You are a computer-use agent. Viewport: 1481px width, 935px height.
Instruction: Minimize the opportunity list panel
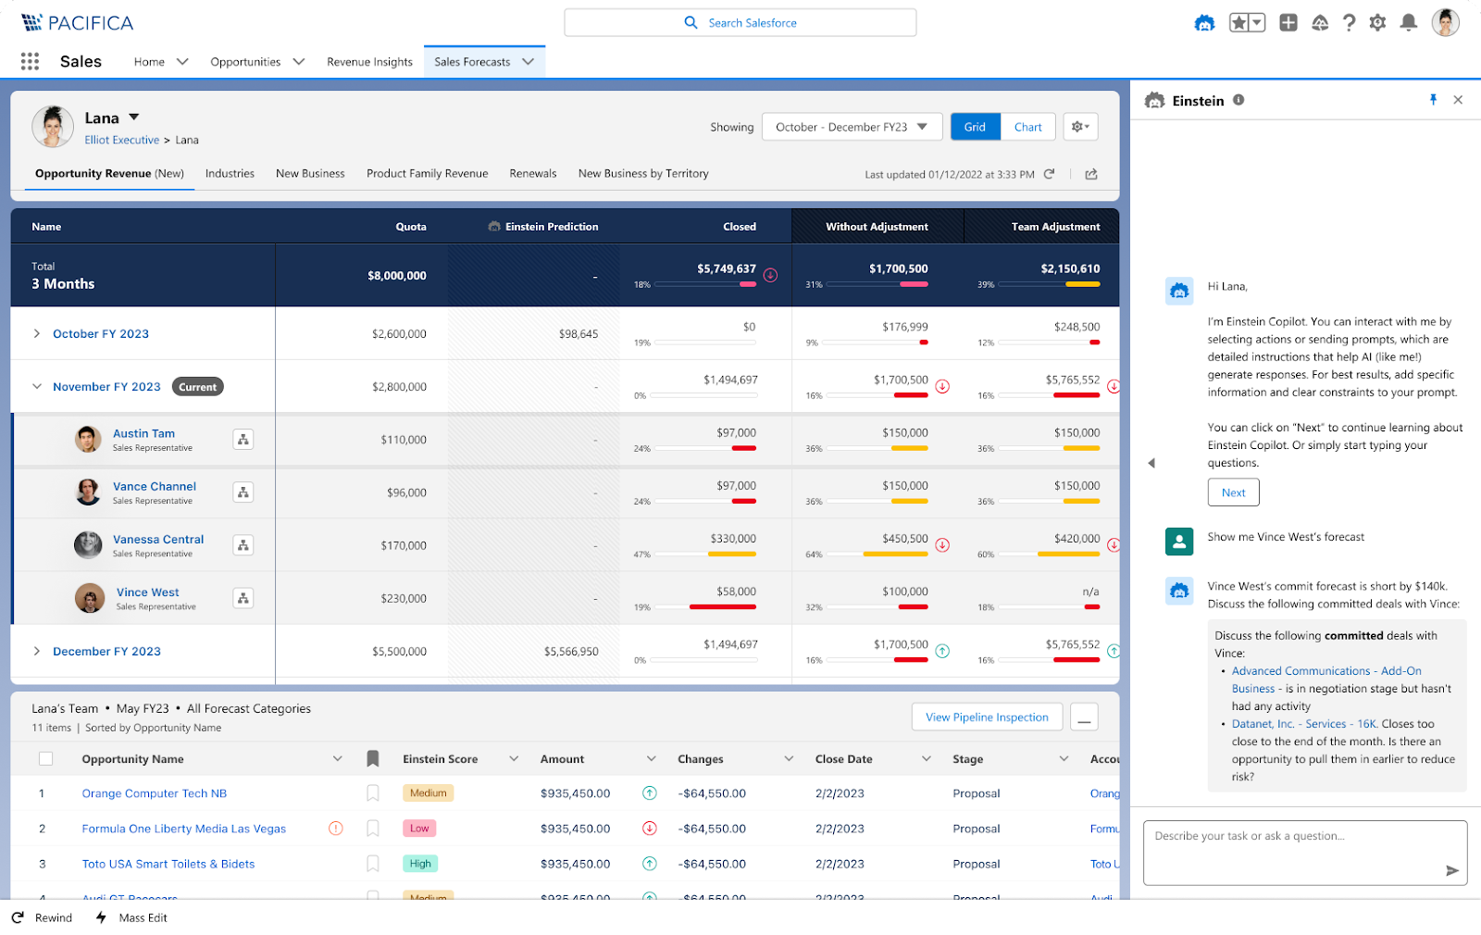coord(1084,717)
